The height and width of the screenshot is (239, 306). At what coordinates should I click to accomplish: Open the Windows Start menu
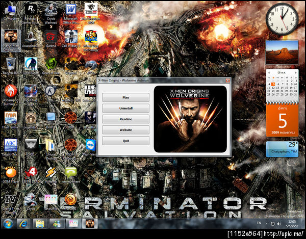[8, 224]
